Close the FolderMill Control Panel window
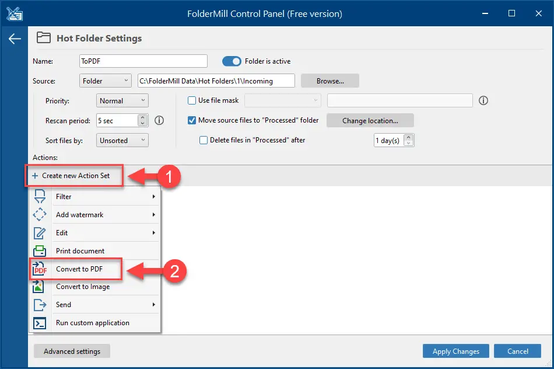The width and height of the screenshot is (554, 369). [x=538, y=13]
